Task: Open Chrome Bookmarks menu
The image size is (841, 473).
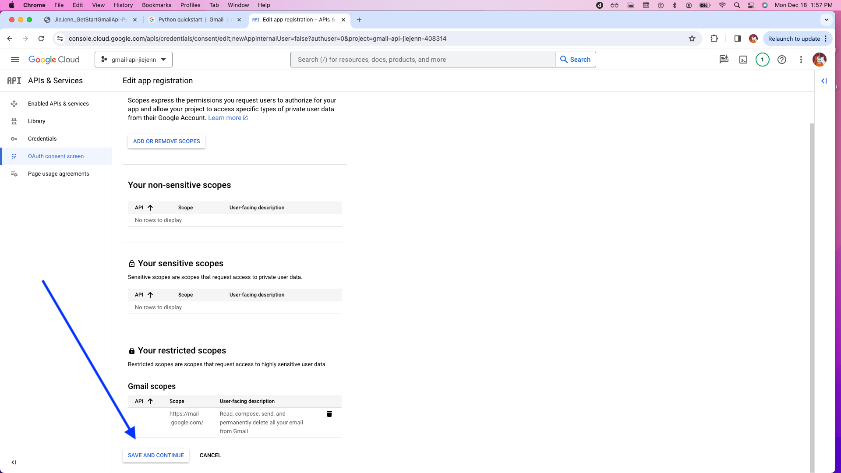Action: tap(156, 5)
